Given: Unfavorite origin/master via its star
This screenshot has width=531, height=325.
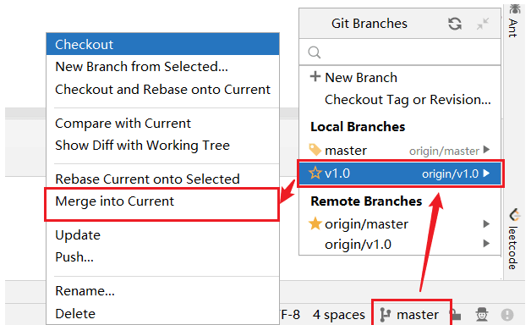Looking at the screenshot, I should click(x=315, y=223).
